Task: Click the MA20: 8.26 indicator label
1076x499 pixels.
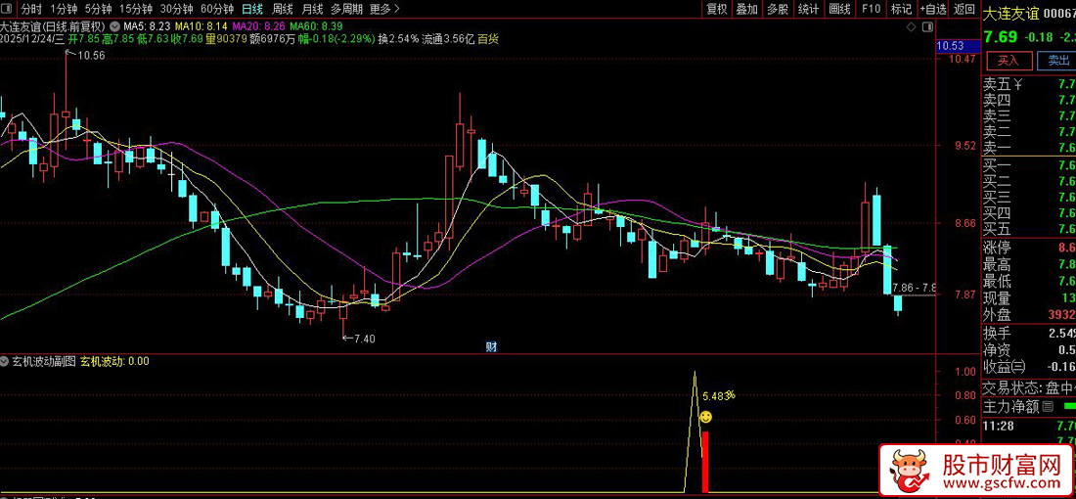Action: pyautogui.click(x=258, y=26)
